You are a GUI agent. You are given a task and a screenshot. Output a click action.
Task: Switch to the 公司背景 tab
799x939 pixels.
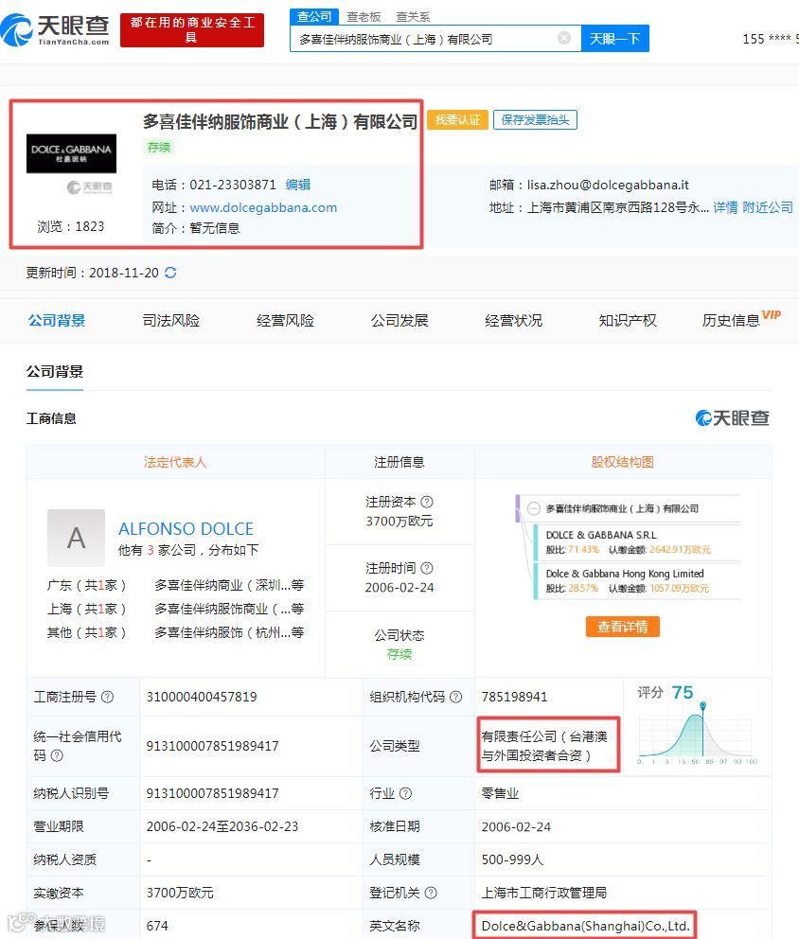[57, 320]
